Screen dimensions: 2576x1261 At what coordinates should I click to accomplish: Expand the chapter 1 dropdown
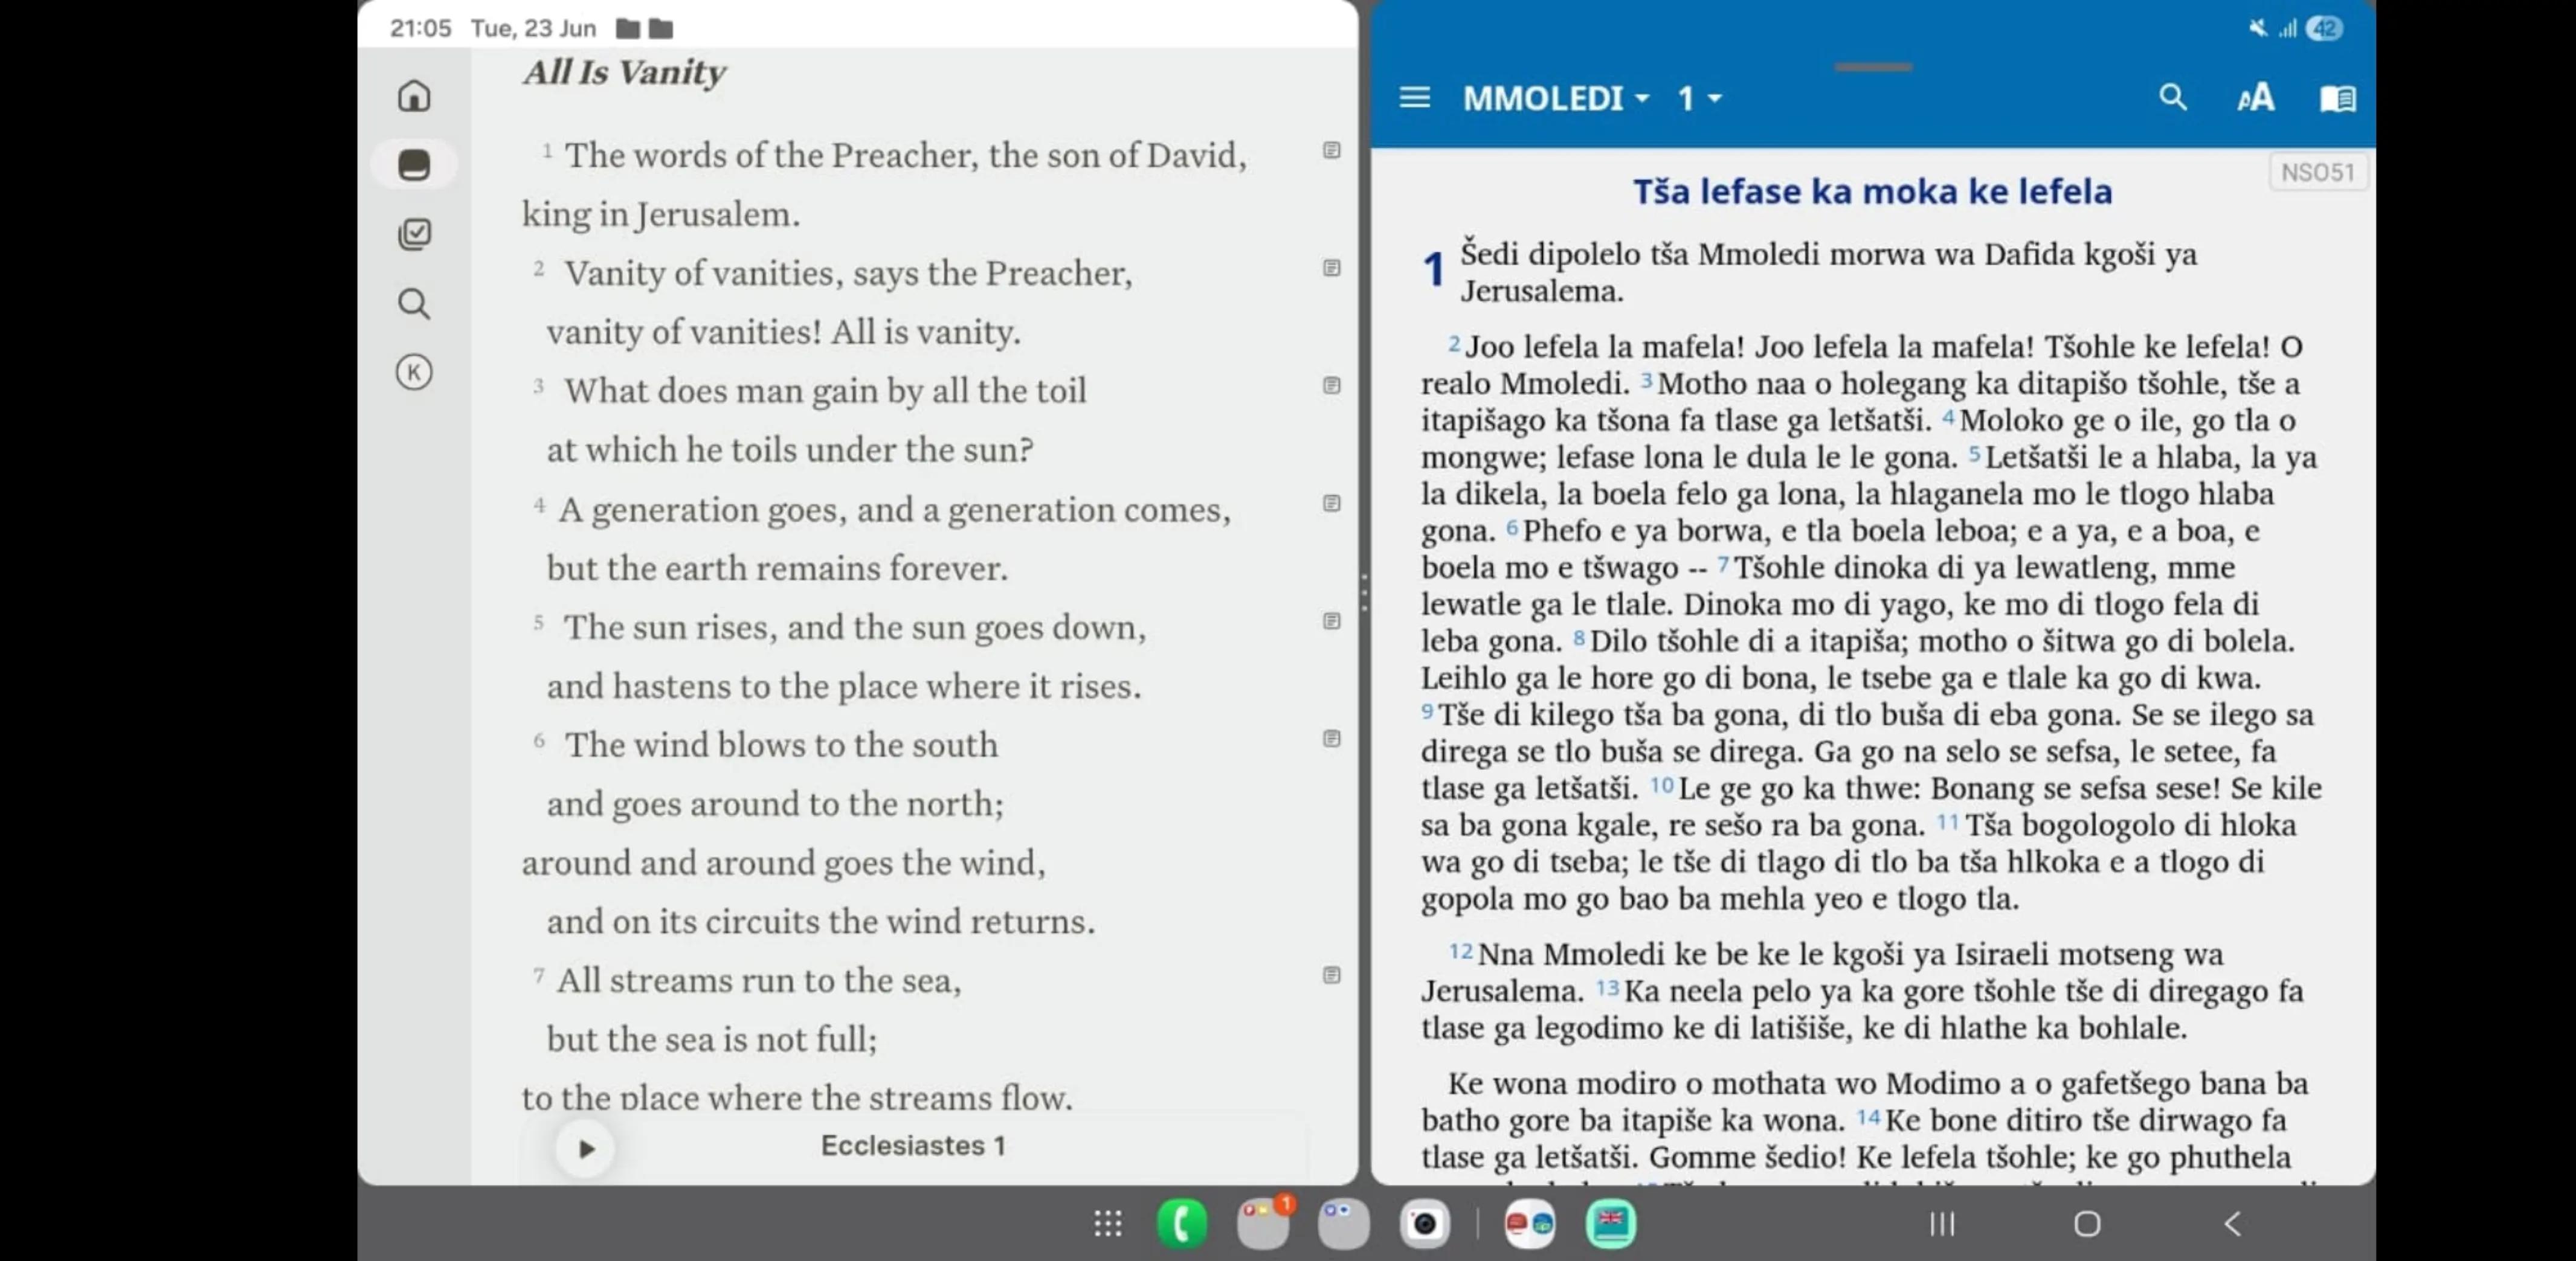pos(1699,98)
